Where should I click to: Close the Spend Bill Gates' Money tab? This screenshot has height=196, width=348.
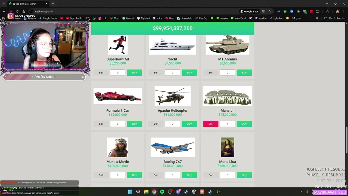pos(46,4)
